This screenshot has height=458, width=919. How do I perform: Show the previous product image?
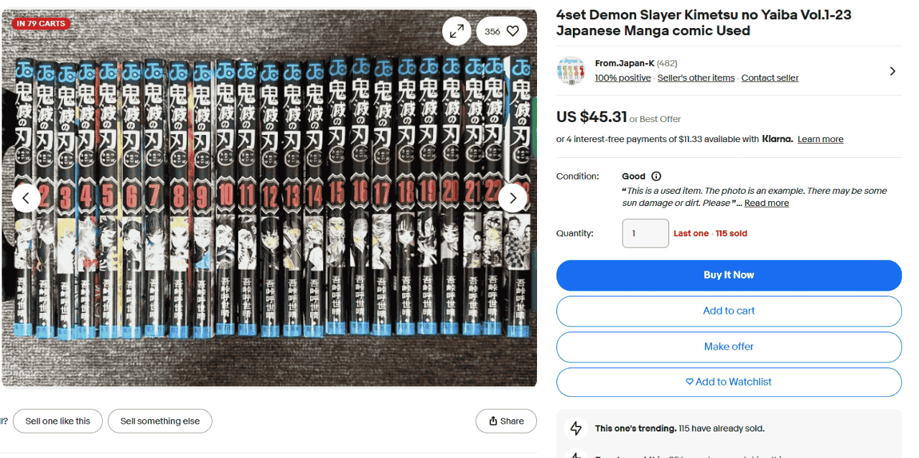tap(26, 197)
